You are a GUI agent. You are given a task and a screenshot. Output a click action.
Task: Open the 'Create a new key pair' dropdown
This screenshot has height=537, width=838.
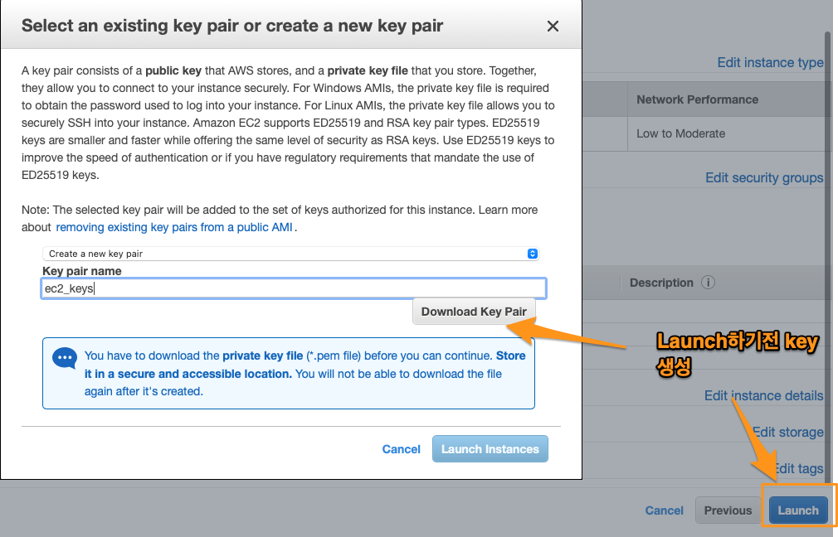290,254
